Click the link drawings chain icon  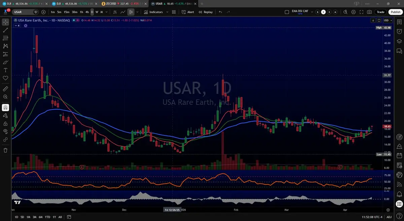[5, 139]
